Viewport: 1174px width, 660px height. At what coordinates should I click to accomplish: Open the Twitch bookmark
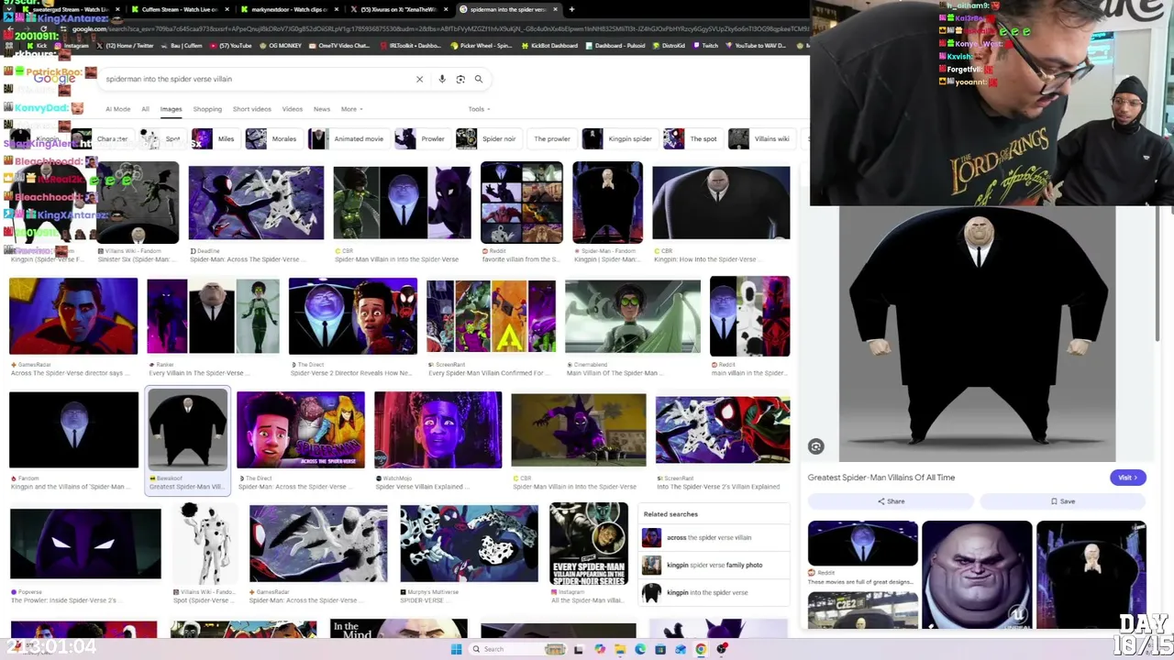coord(705,46)
